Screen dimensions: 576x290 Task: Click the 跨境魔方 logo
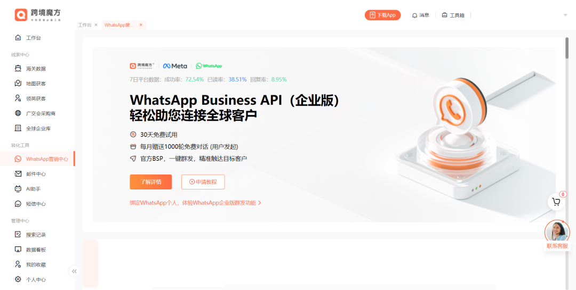[x=38, y=15]
